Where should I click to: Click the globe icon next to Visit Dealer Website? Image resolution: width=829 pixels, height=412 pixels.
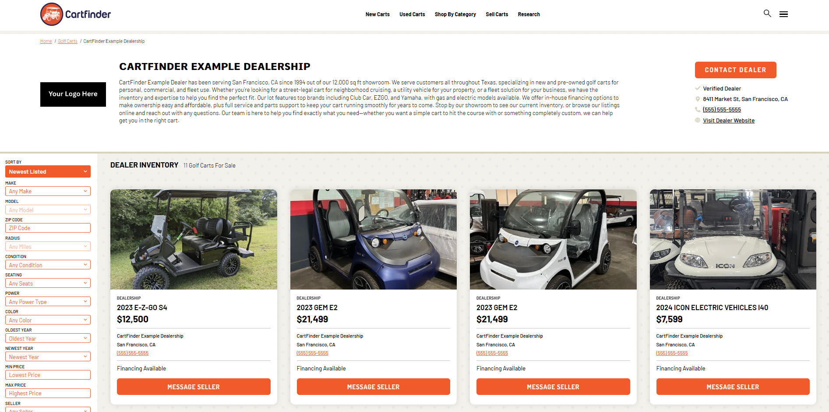(x=698, y=120)
